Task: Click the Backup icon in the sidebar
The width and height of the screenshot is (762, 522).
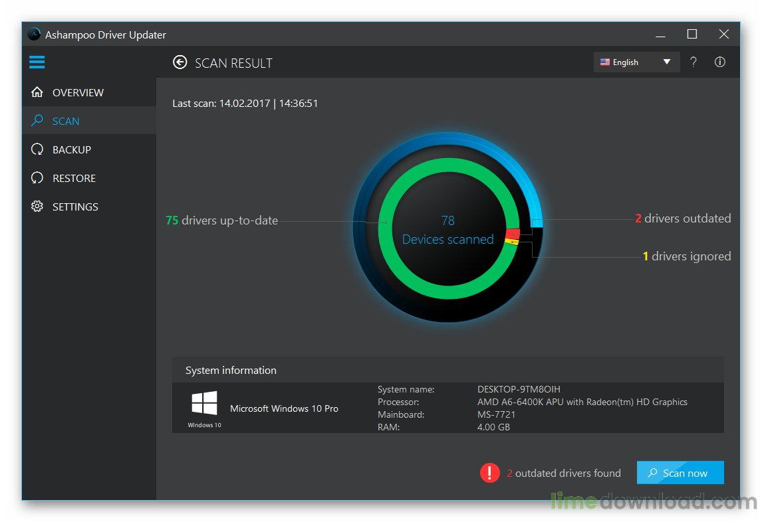Action: tap(37, 149)
